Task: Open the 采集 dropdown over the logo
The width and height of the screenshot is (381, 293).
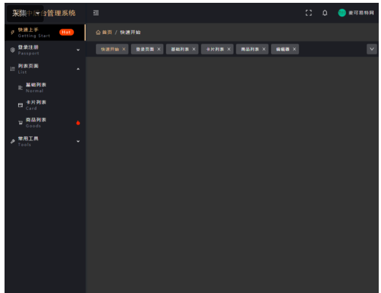Action: (26, 14)
